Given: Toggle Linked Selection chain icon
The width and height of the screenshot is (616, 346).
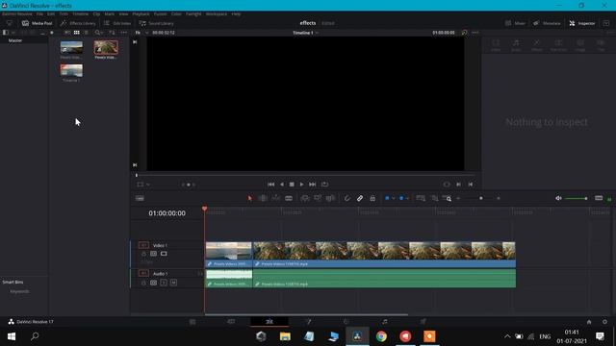Looking at the screenshot, I should pos(360,199).
